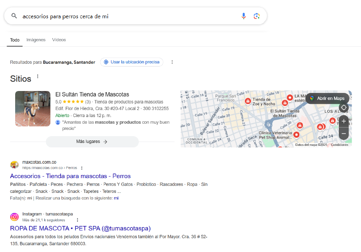
Task: Select the Tienda de Zoe y Nacho map pin
Action: click(x=248, y=101)
